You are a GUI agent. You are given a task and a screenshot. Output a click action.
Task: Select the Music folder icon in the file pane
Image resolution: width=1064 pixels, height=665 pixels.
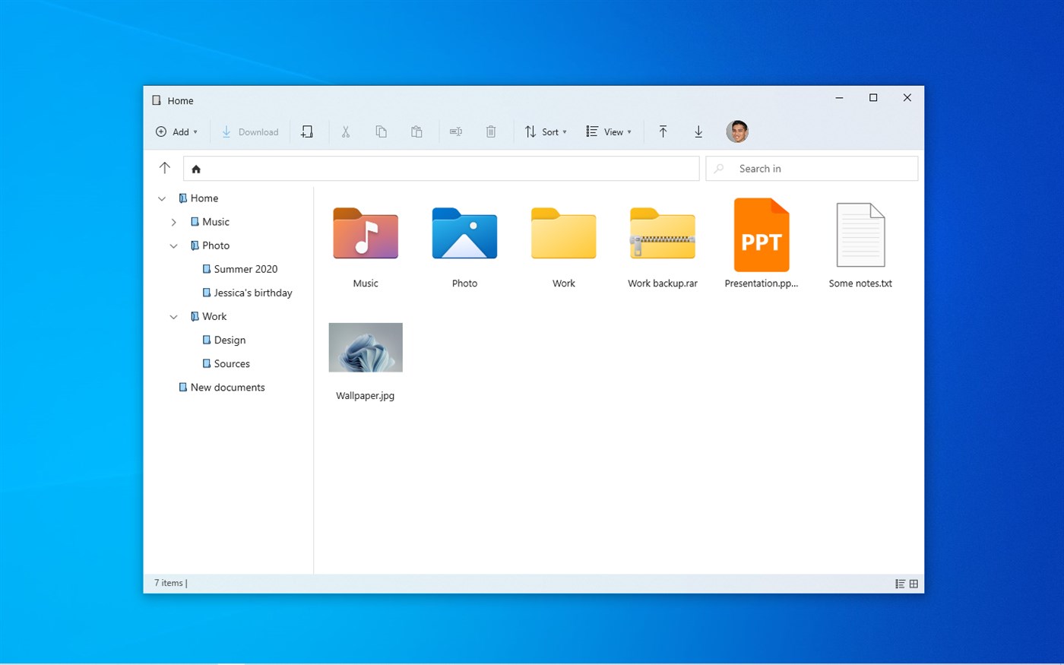point(366,233)
